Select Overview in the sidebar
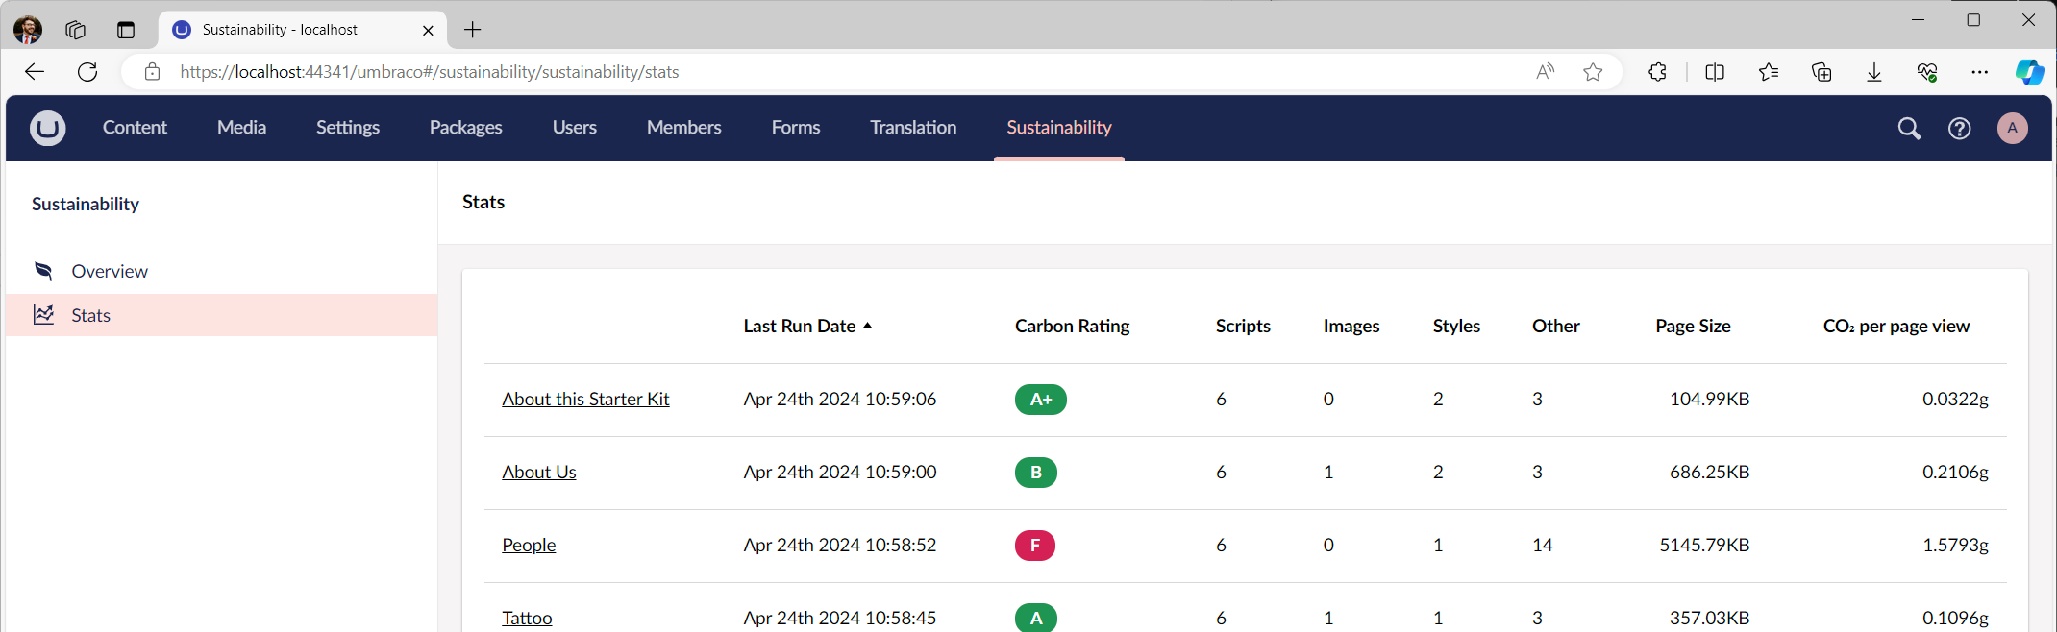 pyautogui.click(x=110, y=272)
